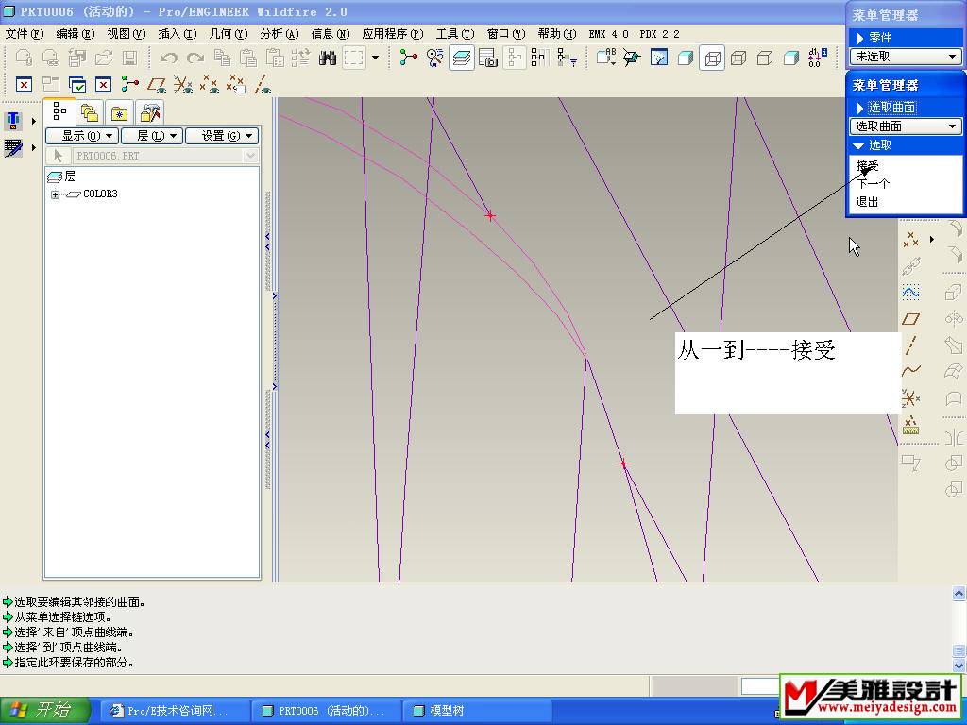Open the EMX 4.0 menu
The image size is (967, 725).
(x=609, y=34)
